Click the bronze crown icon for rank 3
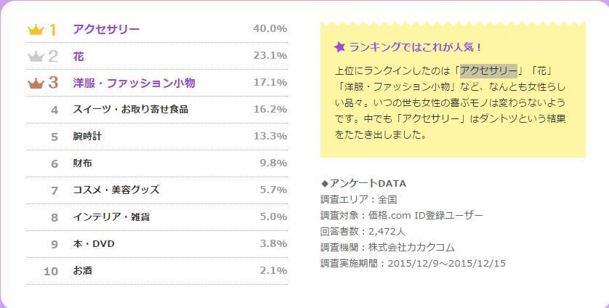The image size is (609, 308). coord(36,84)
